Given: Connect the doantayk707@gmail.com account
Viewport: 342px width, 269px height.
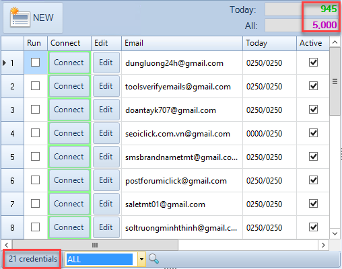Looking at the screenshot, I should [69, 110].
